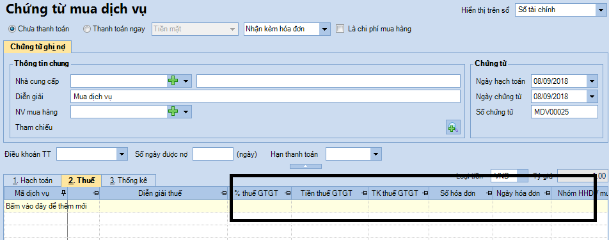Switch to the 3. Thống kê tab
This screenshot has height=240, width=609.
(128, 180)
